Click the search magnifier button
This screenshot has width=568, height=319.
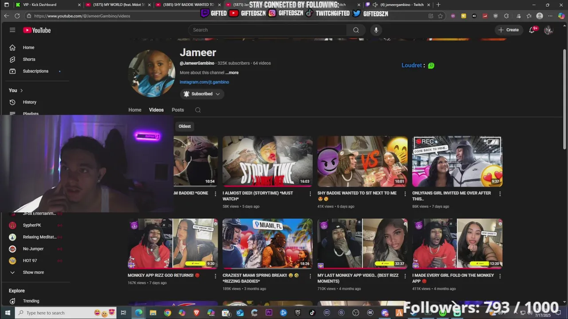(x=356, y=30)
